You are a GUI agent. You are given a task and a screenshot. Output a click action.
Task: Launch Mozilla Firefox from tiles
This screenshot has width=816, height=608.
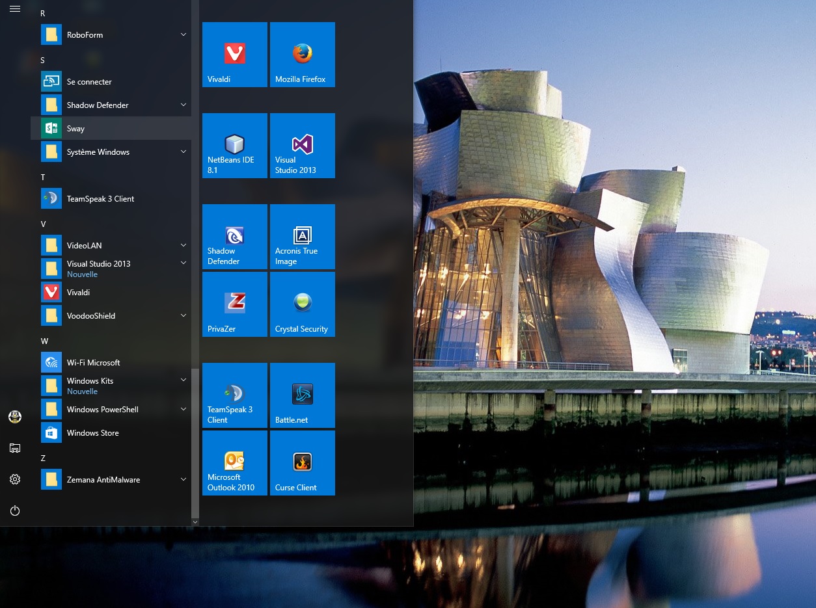click(302, 55)
